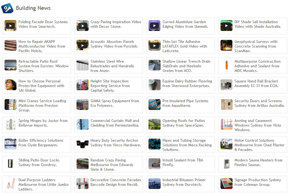Open 'Mini Cranes Service Loading Platforms' link text
This screenshot has height=196, width=288.
(42, 106)
